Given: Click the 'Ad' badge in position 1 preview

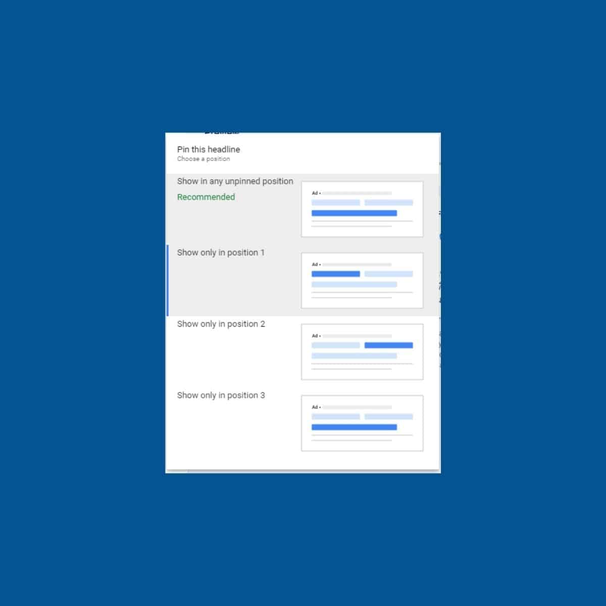Looking at the screenshot, I should tap(315, 265).
